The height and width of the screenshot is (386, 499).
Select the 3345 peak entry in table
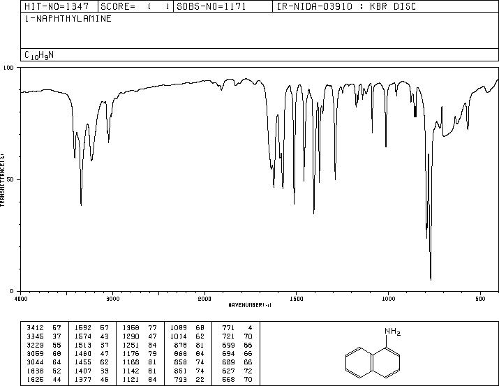(x=44, y=336)
